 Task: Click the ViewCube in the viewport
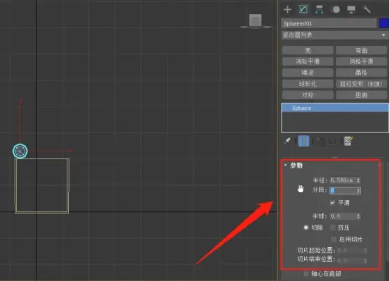[256, 21]
